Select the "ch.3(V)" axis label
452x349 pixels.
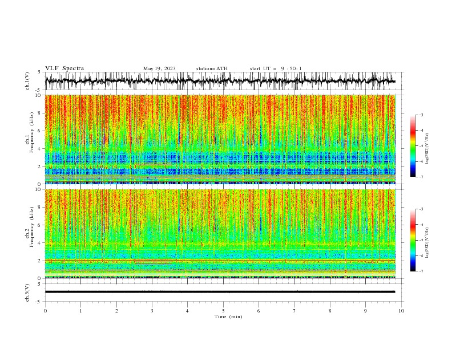point(27,293)
